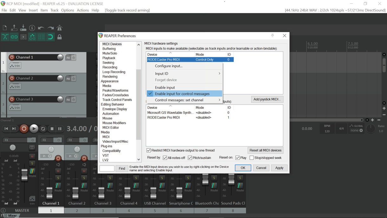Mute the master track in mixer
Viewport: 387px width, 218px height.
click(32, 156)
